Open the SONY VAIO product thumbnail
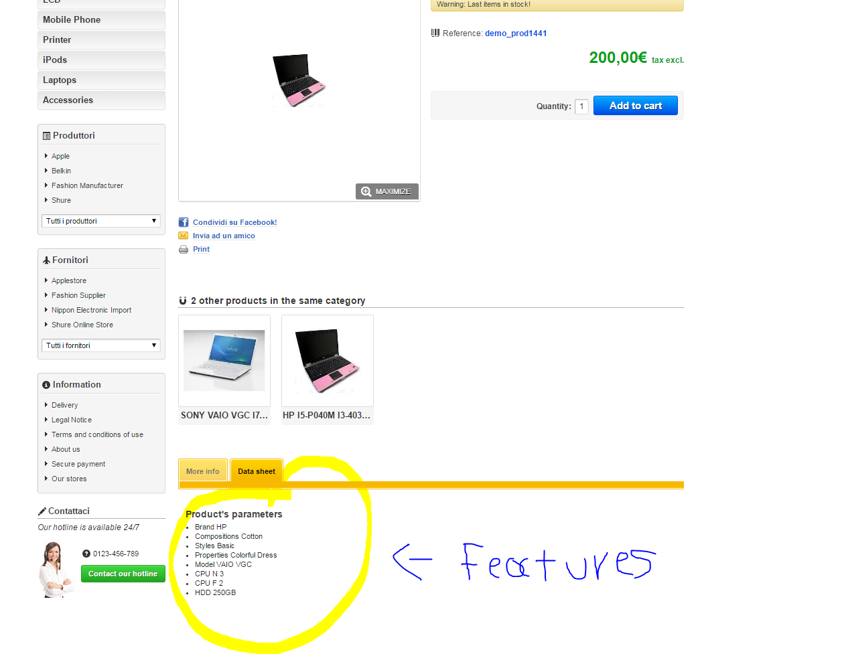This screenshot has height=654, width=844. (224, 360)
